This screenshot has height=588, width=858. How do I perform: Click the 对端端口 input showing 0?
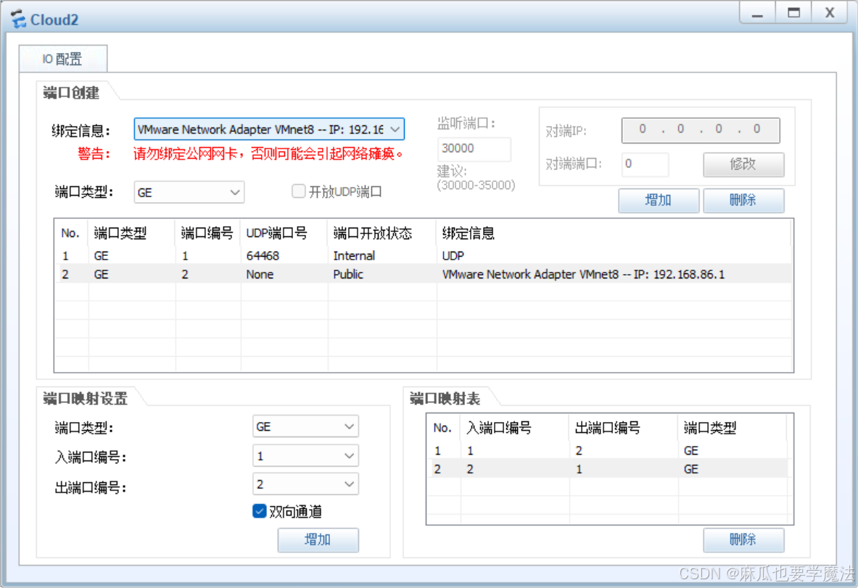coord(645,165)
